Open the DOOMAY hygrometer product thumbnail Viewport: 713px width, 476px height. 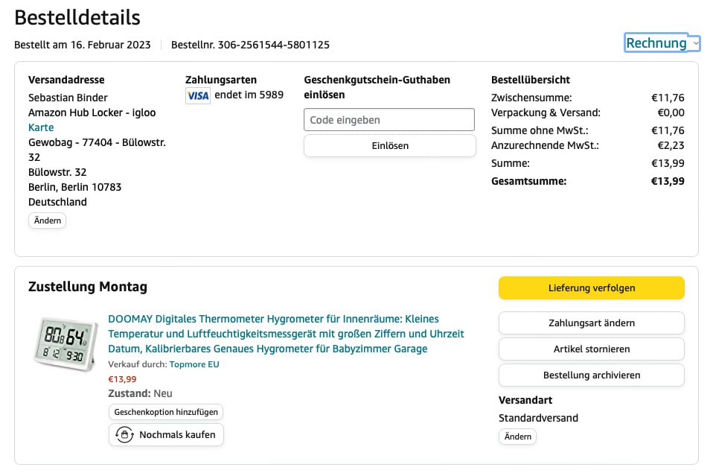pos(65,343)
